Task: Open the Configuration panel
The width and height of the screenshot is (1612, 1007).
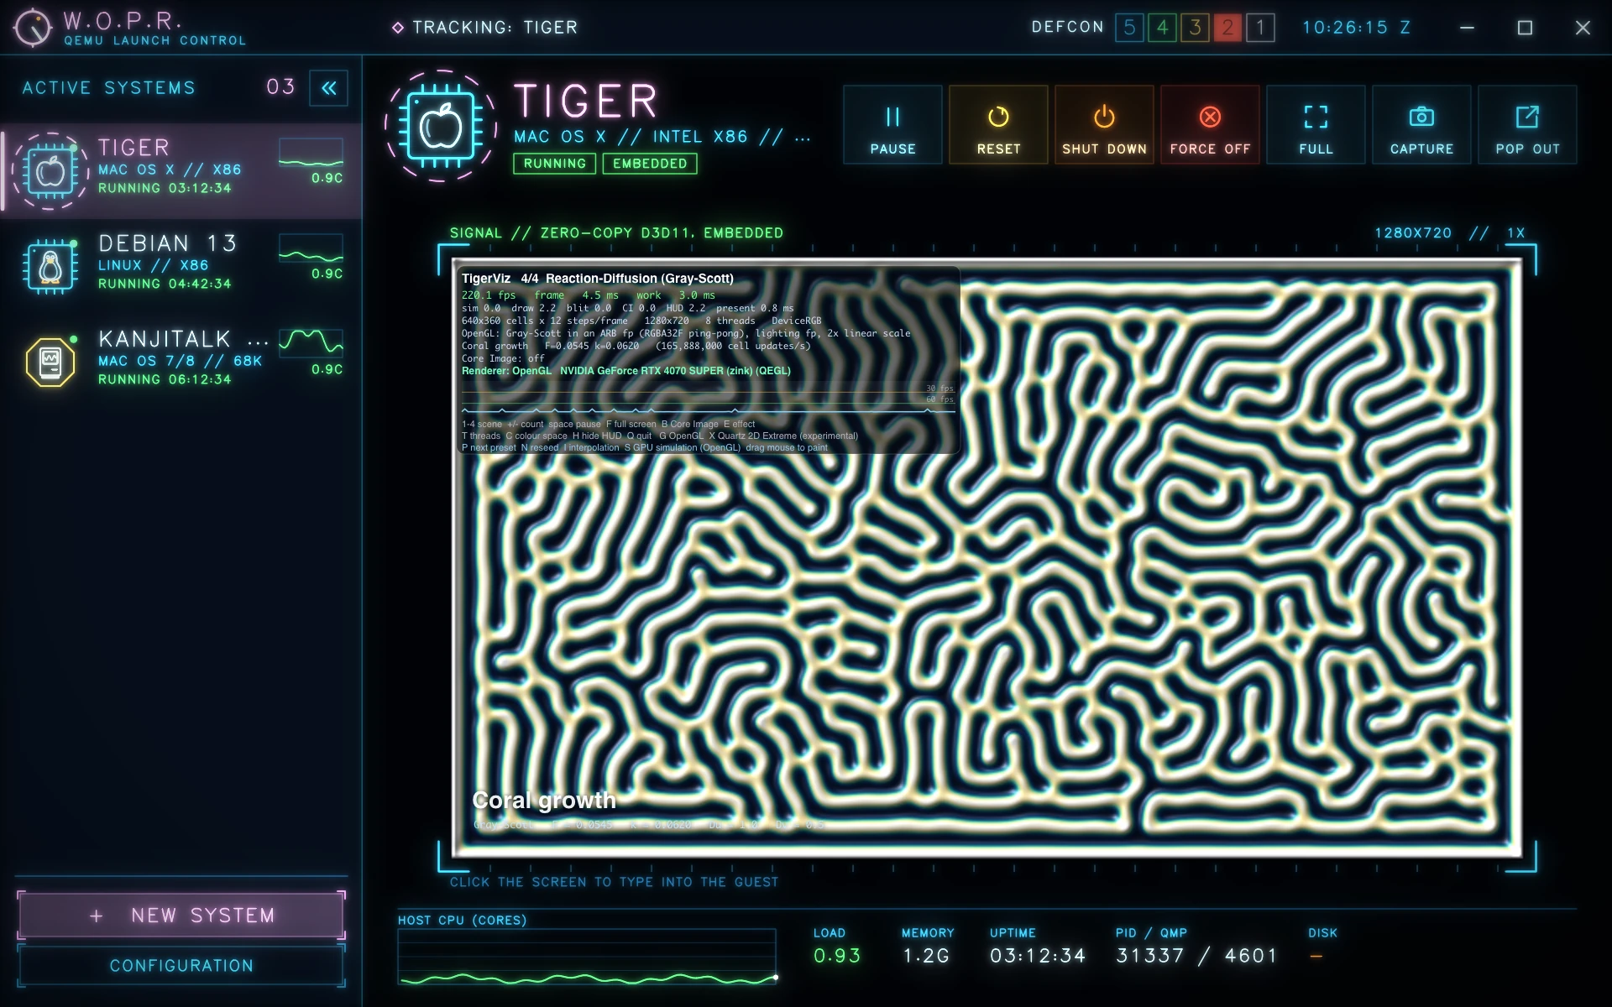Action: tap(181, 966)
